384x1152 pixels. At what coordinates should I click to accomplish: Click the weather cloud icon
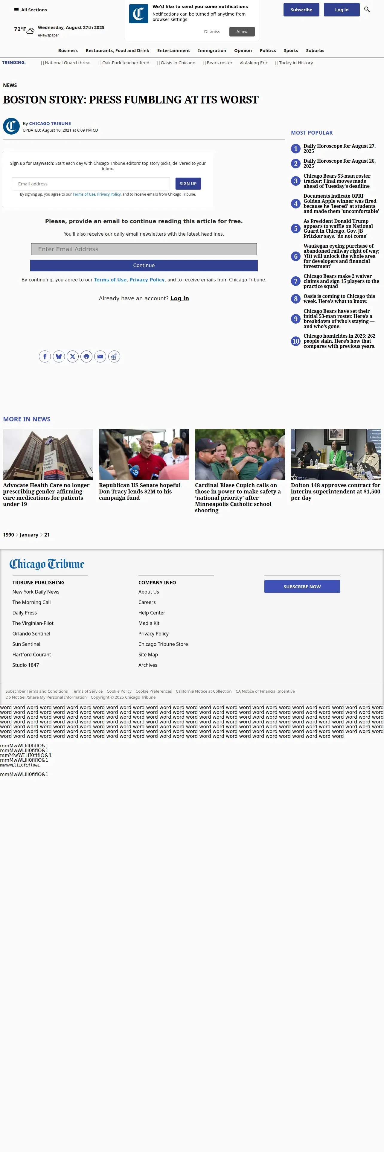31,31
